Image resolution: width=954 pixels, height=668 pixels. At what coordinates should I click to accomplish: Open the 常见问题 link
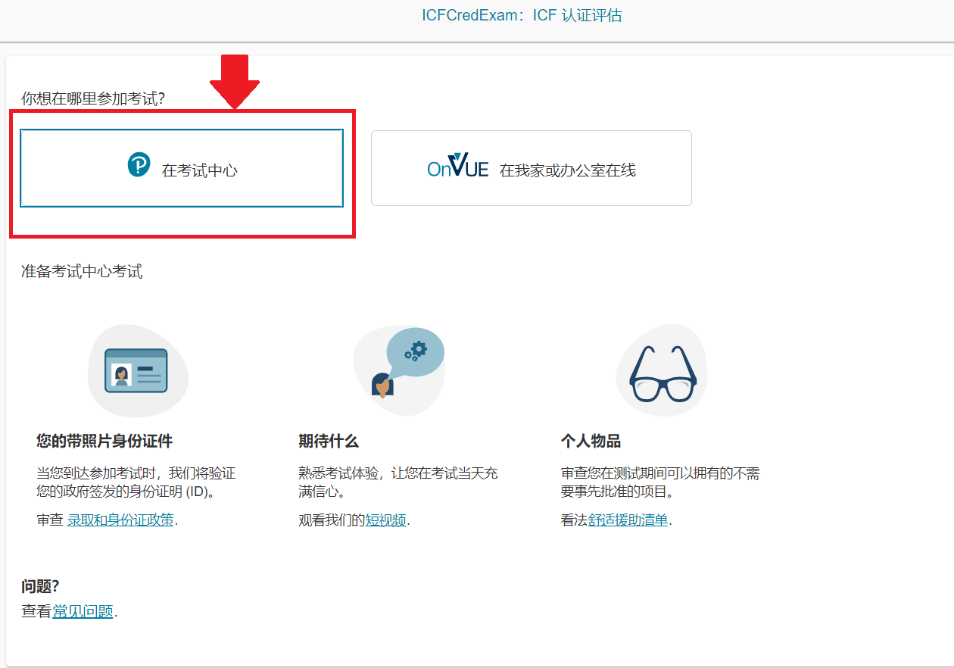click(x=83, y=612)
